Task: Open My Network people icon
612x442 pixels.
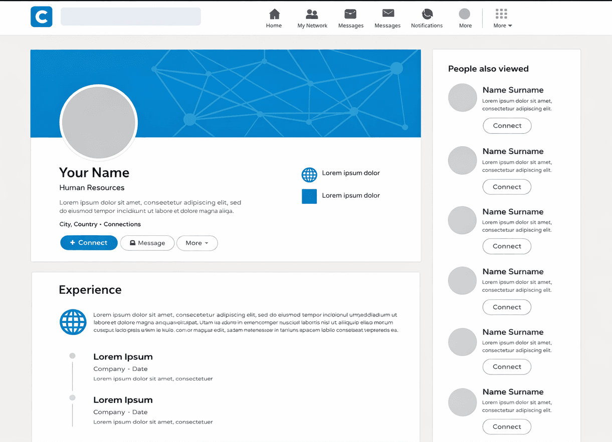Action: 312,14
